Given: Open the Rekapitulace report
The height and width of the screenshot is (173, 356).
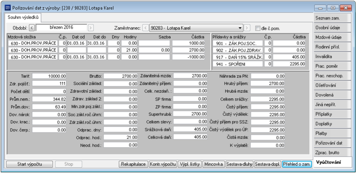Looking at the screenshot, I should (x=134, y=164).
